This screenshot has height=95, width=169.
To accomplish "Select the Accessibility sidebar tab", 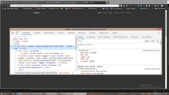I will (147, 37).
